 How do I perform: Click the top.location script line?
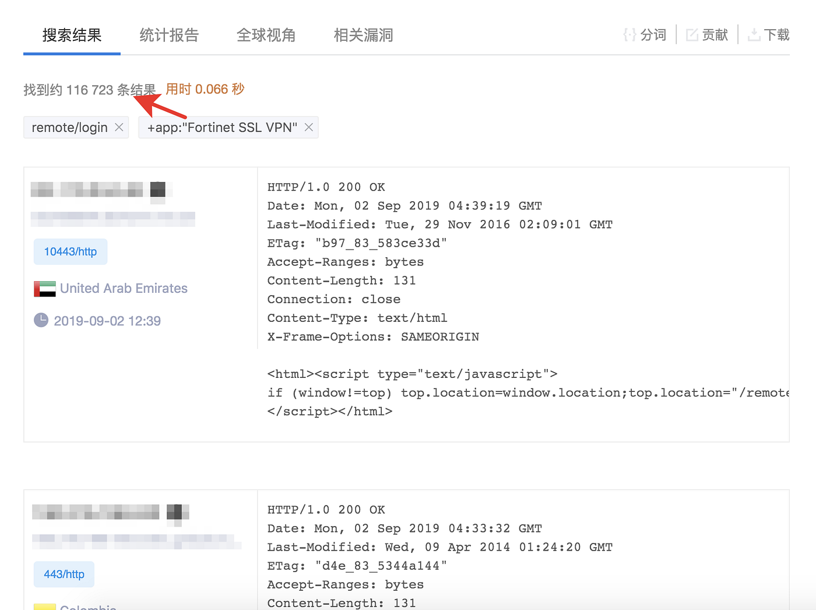click(528, 392)
